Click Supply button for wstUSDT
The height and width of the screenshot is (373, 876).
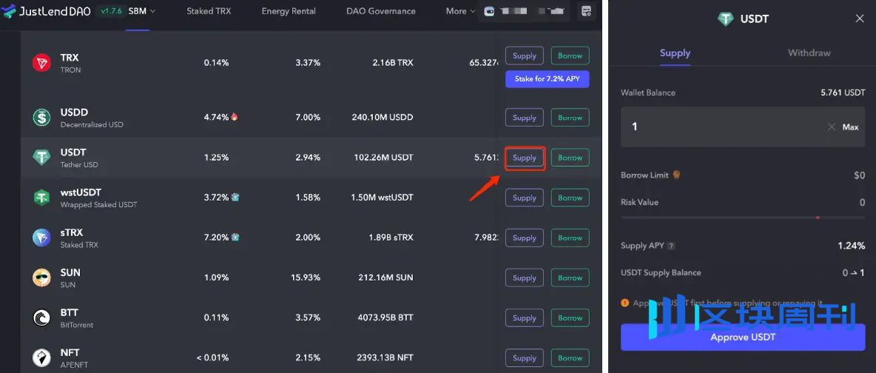tap(525, 198)
